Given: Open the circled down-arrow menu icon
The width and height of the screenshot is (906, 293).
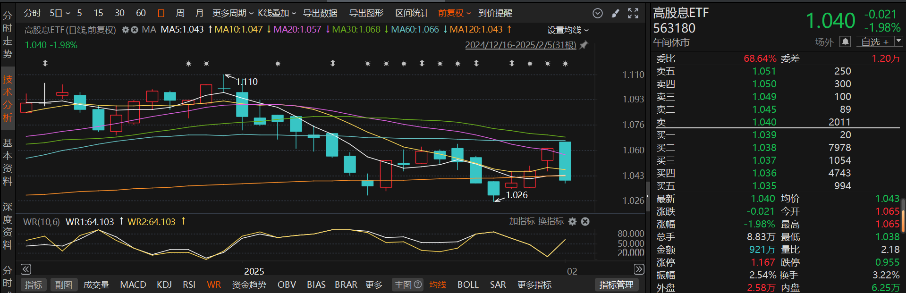Looking at the screenshot, I should pos(598,13).
